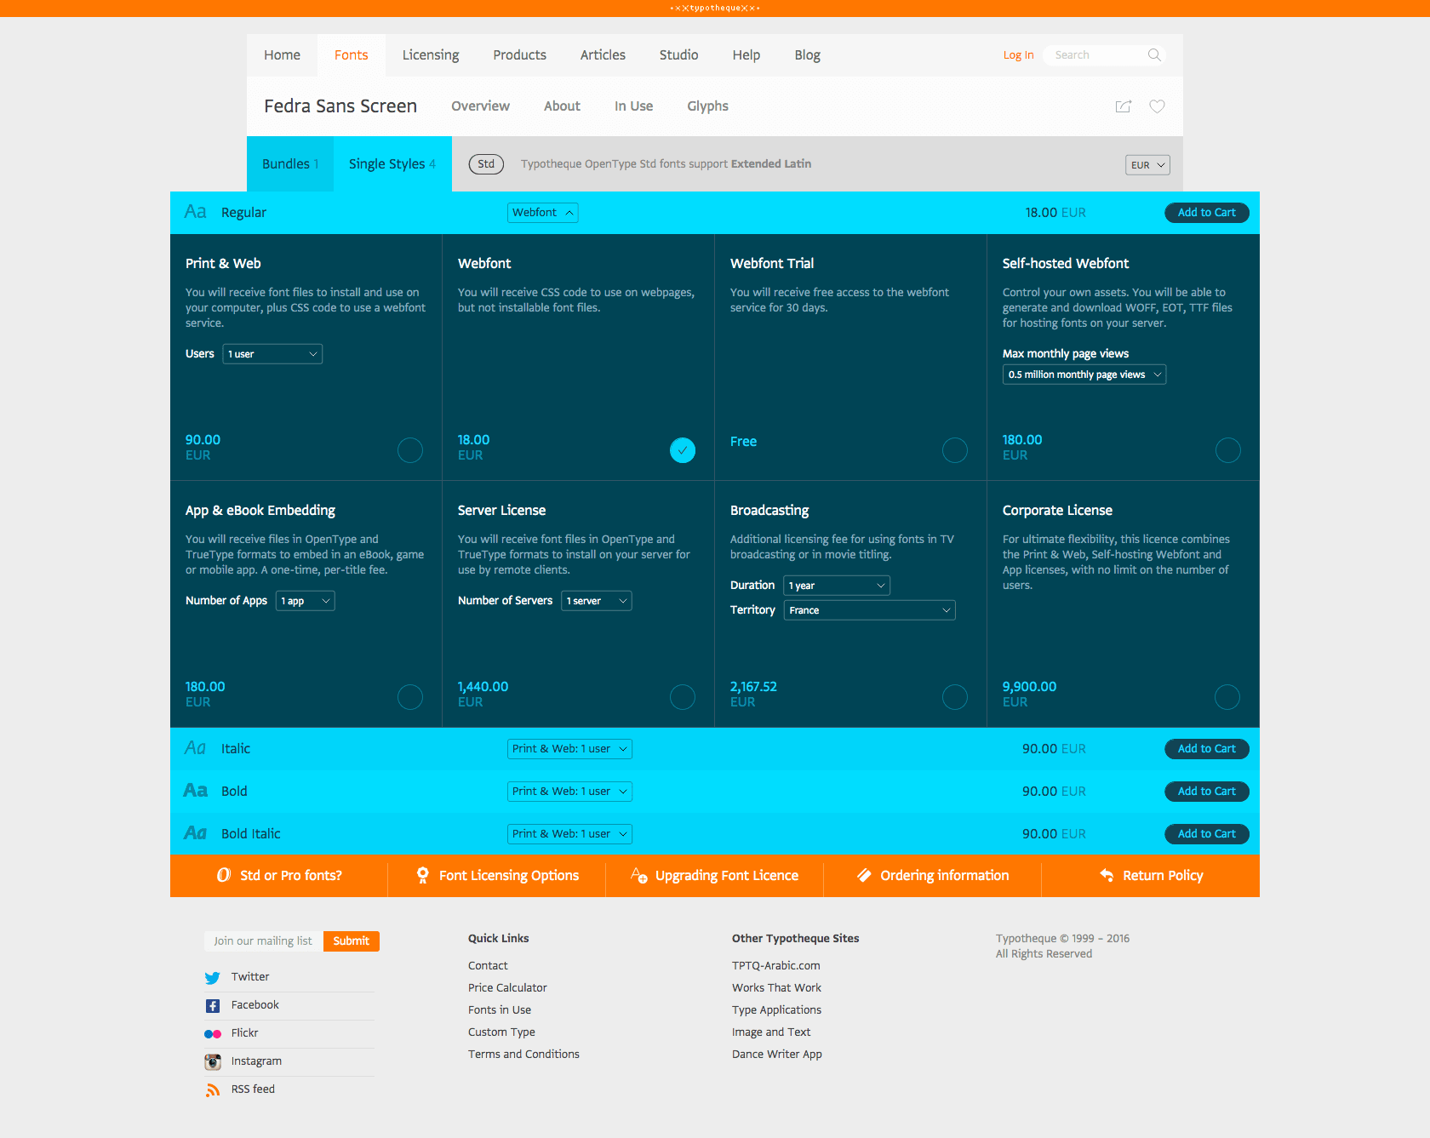Open the TPTQ-Arabic.com link
Screen dimensions: 1430x1138
click(776, 966)
